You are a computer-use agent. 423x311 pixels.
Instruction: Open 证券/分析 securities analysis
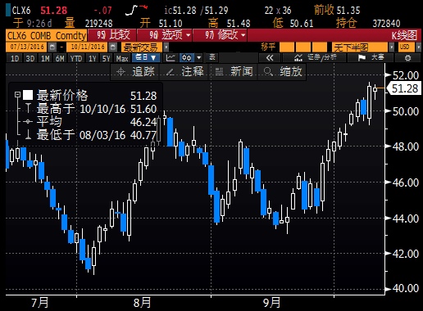point(315,58)
